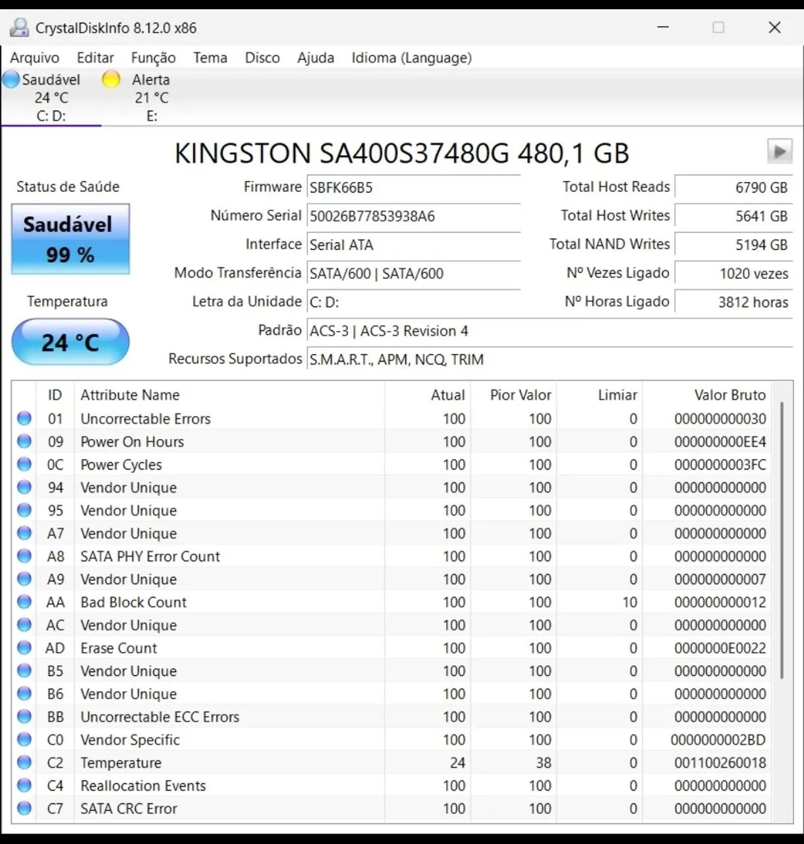Image resolution: width=804 pixels, height=844 pixels.
Task: Click the Interface field Serial ATA
Action: 414,245
